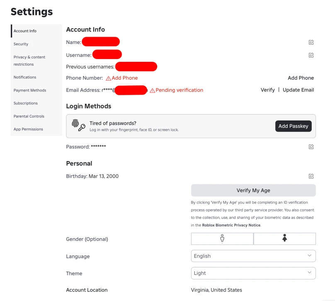Open the Security settings tab
335x301 pixels.
pyautogui.click(x=21, y=44)
